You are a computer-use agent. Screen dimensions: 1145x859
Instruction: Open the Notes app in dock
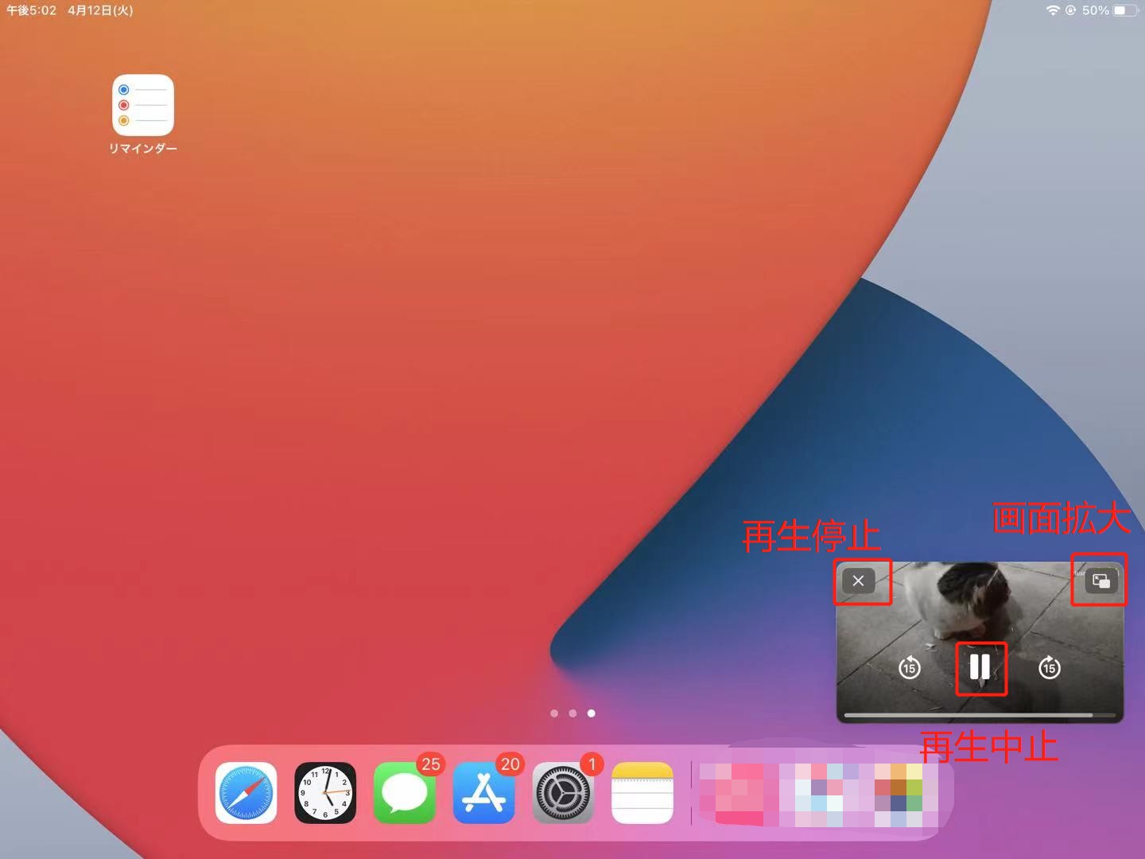click(642, 793)
